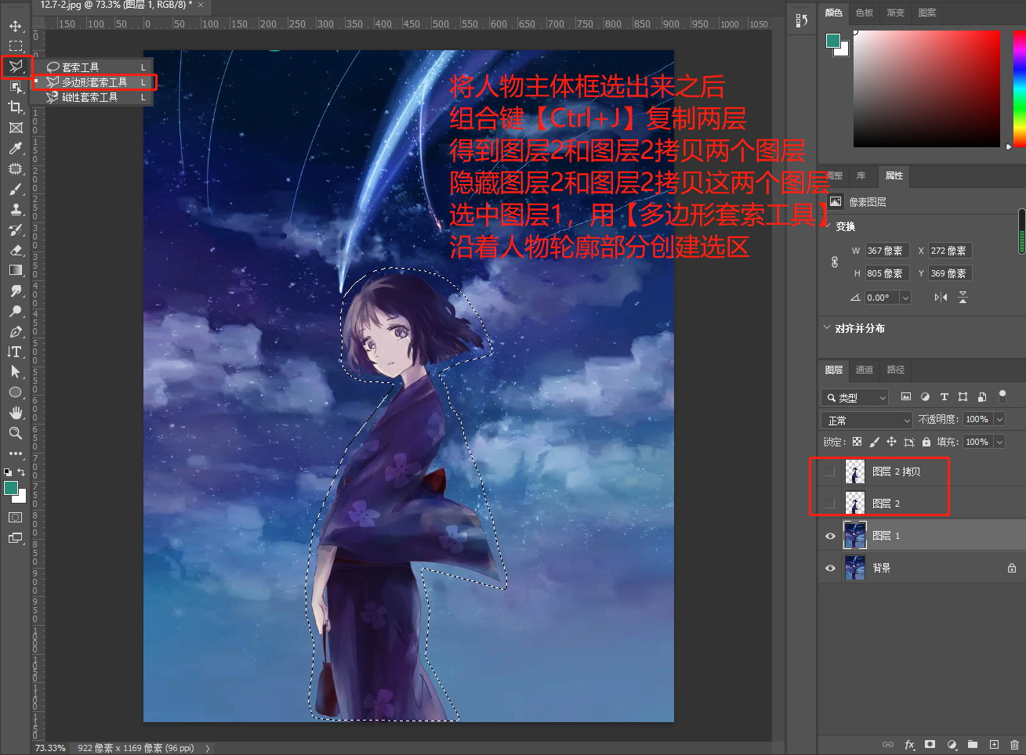Select the Brush tool
This screenshot has height=755, width=1026.
(15, 189)
